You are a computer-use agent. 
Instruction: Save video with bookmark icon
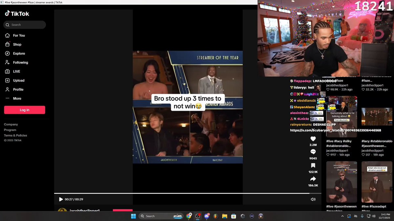[313, 166]
